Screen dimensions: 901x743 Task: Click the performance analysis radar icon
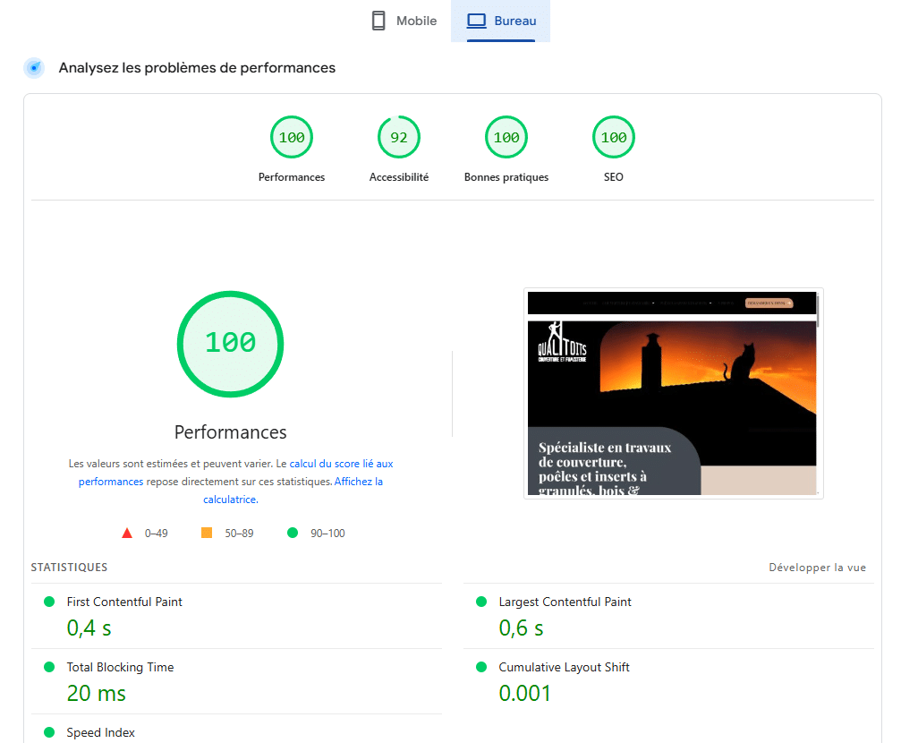click(35, 68)
